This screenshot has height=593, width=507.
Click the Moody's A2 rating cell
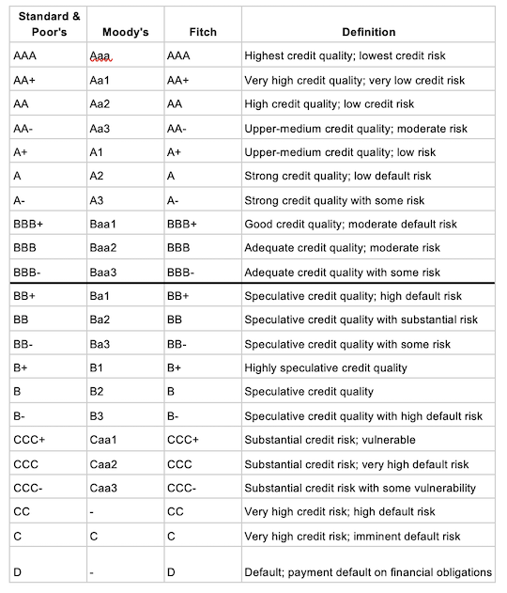tap(126, 175)
